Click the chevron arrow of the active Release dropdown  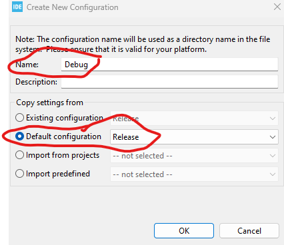pyautogui.click(x=273, y=137)
